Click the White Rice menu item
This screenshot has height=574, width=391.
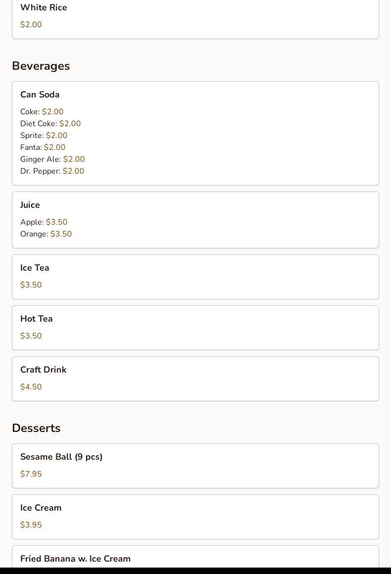[x=43, y=8]
